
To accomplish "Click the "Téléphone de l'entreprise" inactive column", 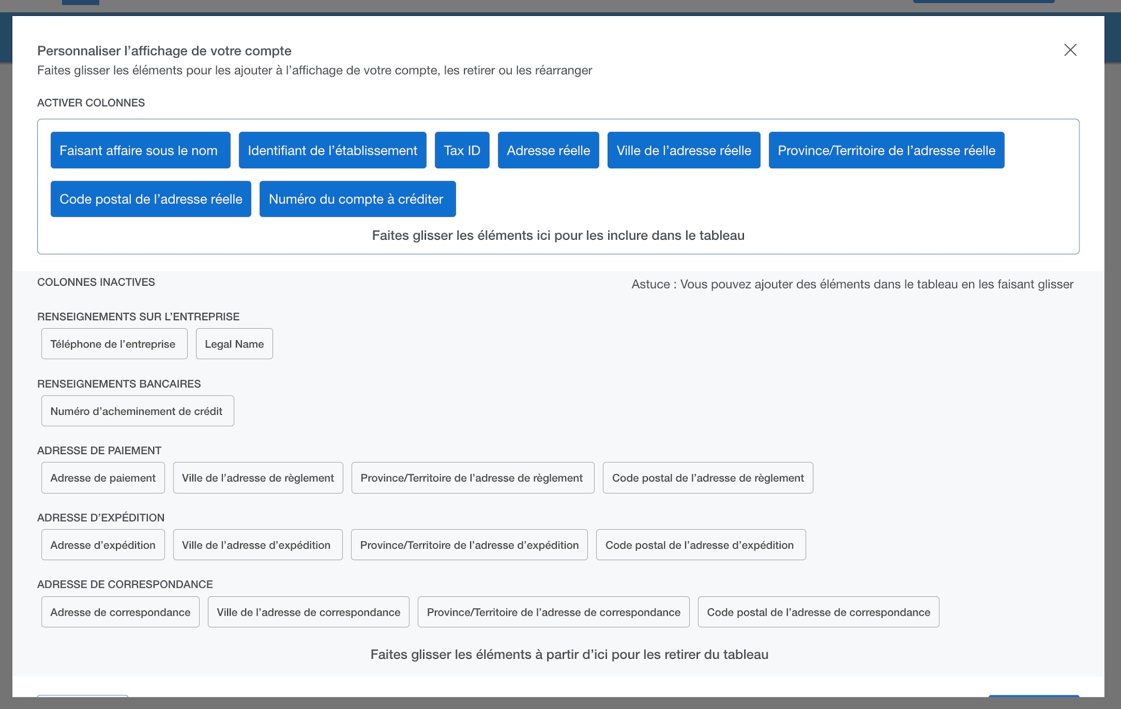I will point(113,344).
